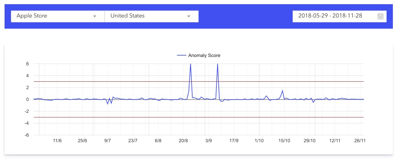Screen dimensions: 402x159
Task: Open the United States country dropdown
Action: point(147,16)
